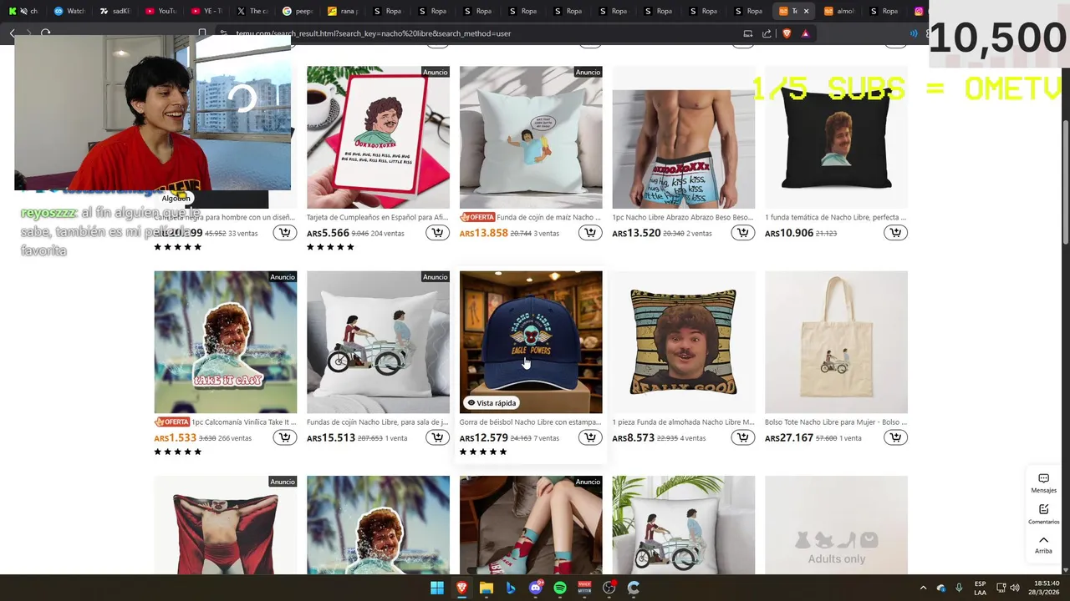Switch to the sadKE browser tab

(115, 11)
